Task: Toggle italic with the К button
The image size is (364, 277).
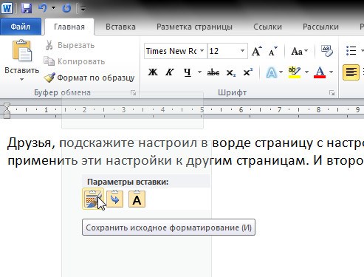Action: click(170, 72)
